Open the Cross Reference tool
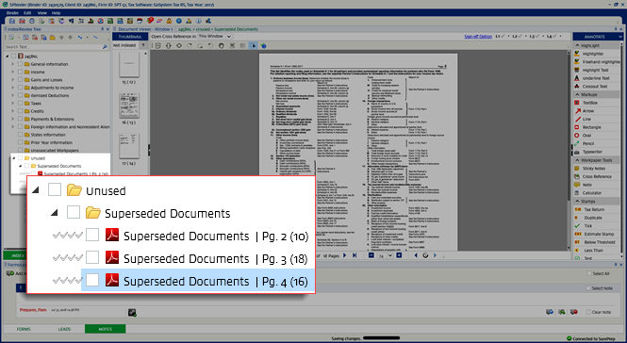Viewport: 627px width, 343px height. click(597, 176)
